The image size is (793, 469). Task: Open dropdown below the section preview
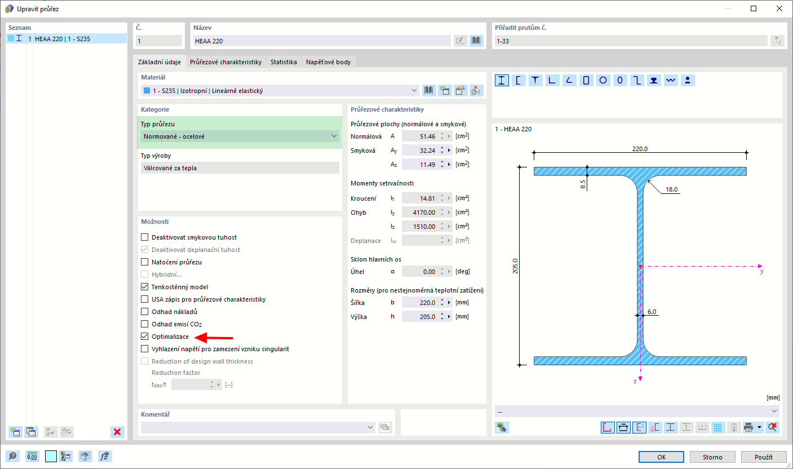click(x=637, y=412)
